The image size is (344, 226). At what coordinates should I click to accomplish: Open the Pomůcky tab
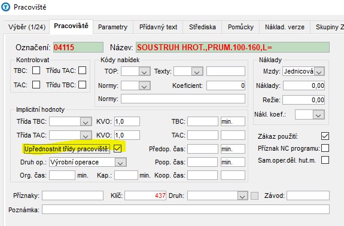[241, 27]
